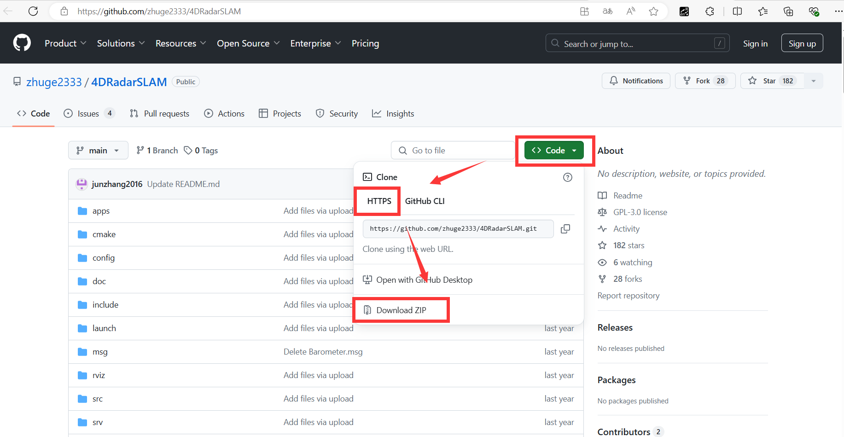Click the Sign in link
844x437 pixels.
pyautogui.click(x=755, y=43)
